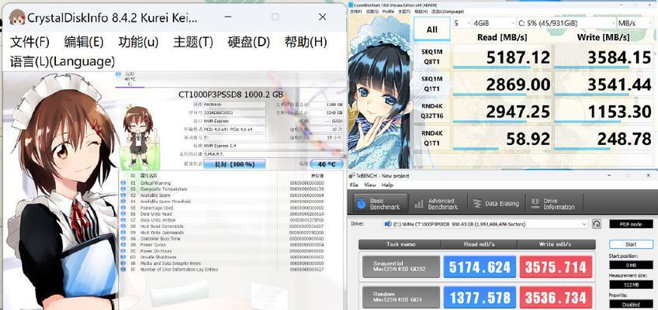Run the SEQ1M Q1T1 test in CrystalDiskMark
658x310 pixels.
[431, 84]
